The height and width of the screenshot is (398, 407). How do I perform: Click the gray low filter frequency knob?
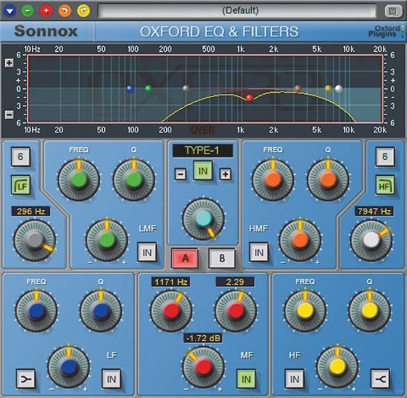(35, 241)
